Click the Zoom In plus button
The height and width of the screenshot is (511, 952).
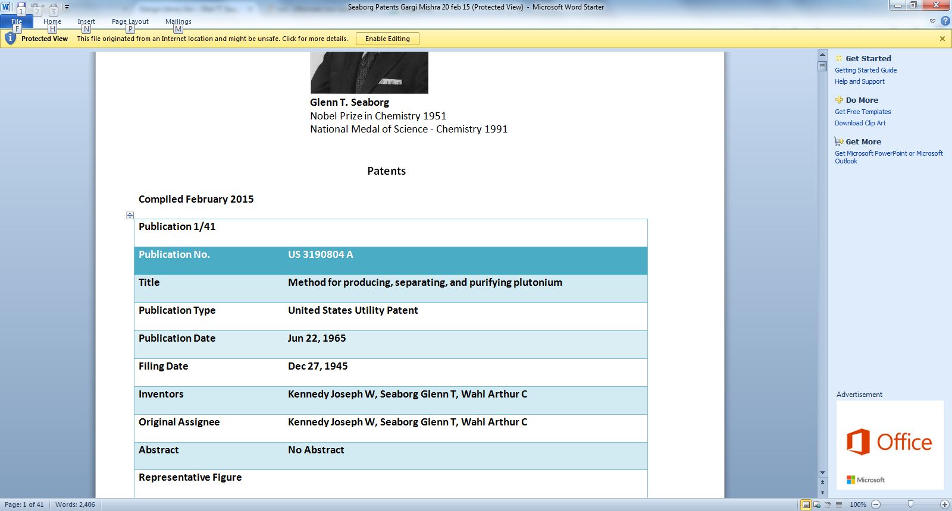tap(944, 504)
